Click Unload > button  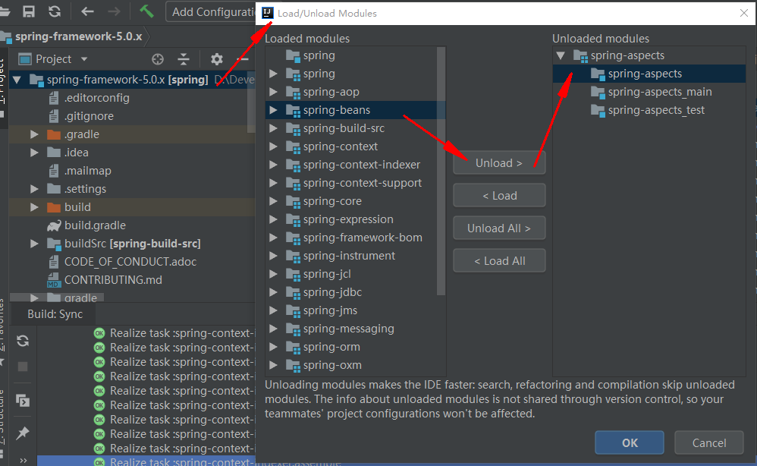coord(499,162)
